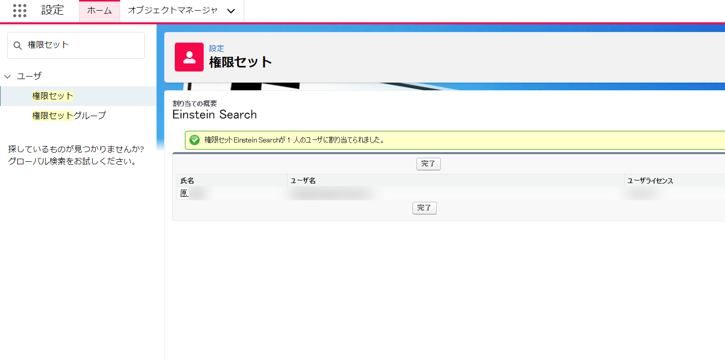Click the magnifier icon in Quick Find
Screen dimensions: 725x360
point(18,46)
